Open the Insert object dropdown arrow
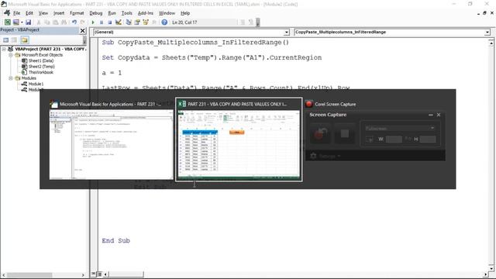Screen dimensions: 496x279 tap(22, 22)
